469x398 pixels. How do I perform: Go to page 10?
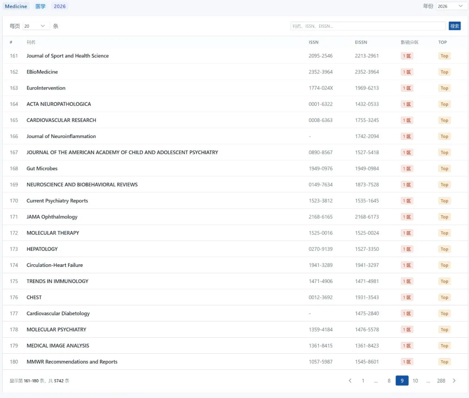[x=415, y=381]
